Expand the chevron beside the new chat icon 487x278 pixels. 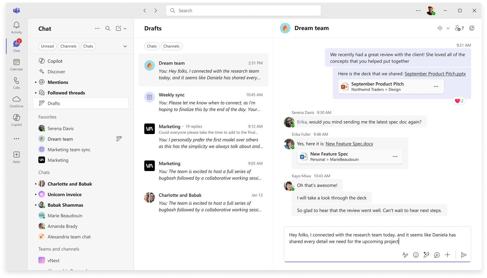[x=125, y=28]
